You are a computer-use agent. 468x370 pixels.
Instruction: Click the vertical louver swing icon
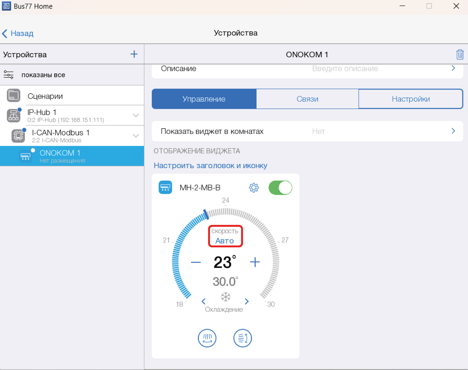tap(207, 338)
